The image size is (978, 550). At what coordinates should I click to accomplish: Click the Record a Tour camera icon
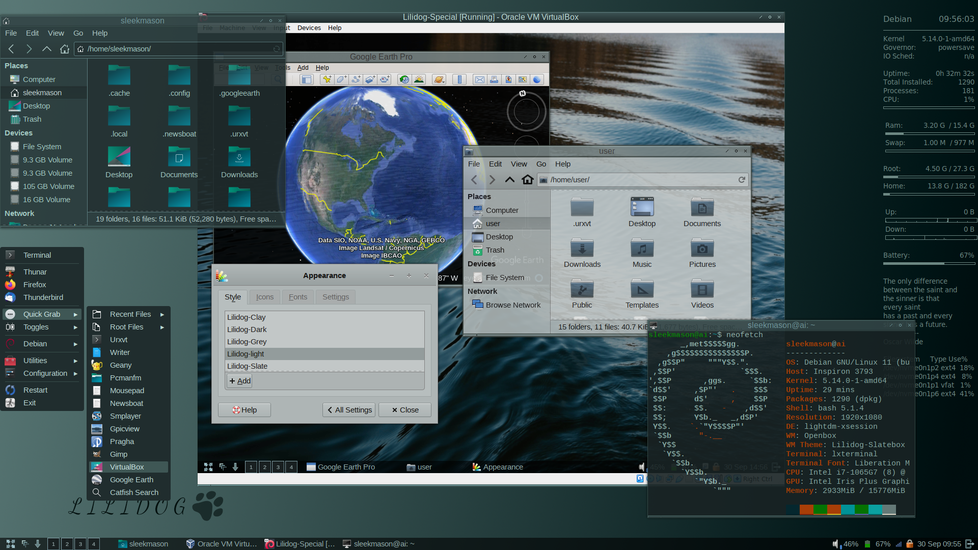tap(385, 79)
